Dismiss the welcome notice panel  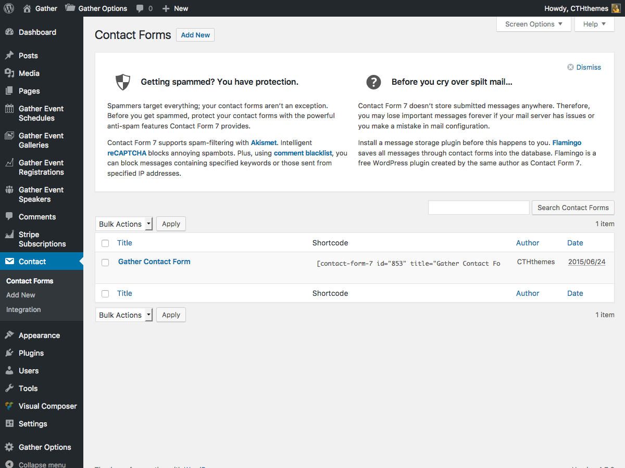(x=584, y=67)
